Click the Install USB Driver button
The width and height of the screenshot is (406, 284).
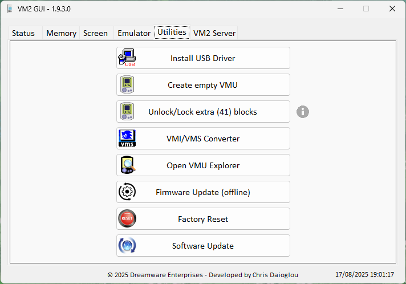click(x=203, y=58)
